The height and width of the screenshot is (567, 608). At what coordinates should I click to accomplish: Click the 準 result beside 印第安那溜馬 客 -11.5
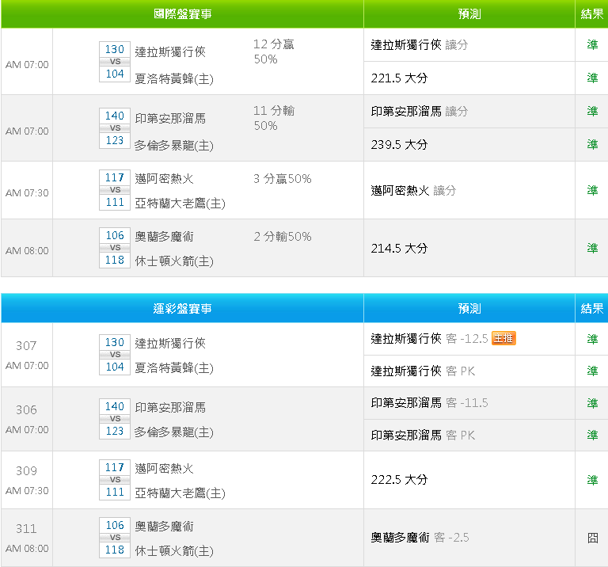point(592,403)
